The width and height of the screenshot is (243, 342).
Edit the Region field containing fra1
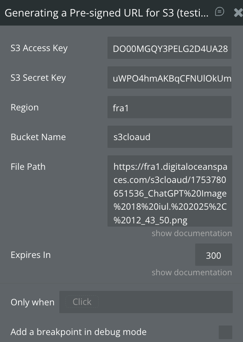pos(169,107)
